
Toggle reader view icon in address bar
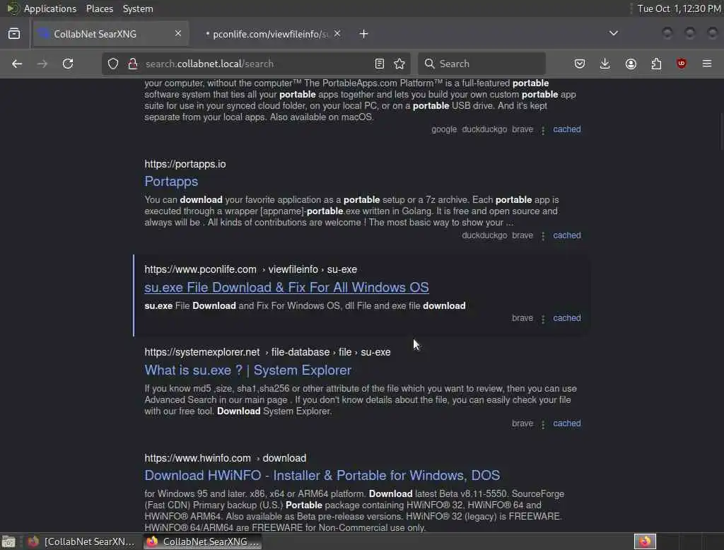click(380, 64)
